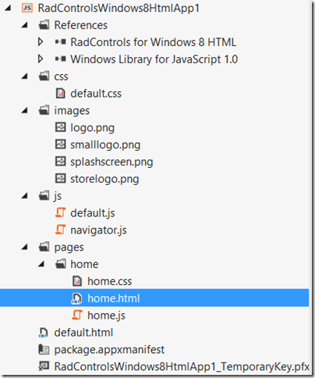Click the default.html file icon
This screenshot has width=315, height=378.
pos(44,333)
